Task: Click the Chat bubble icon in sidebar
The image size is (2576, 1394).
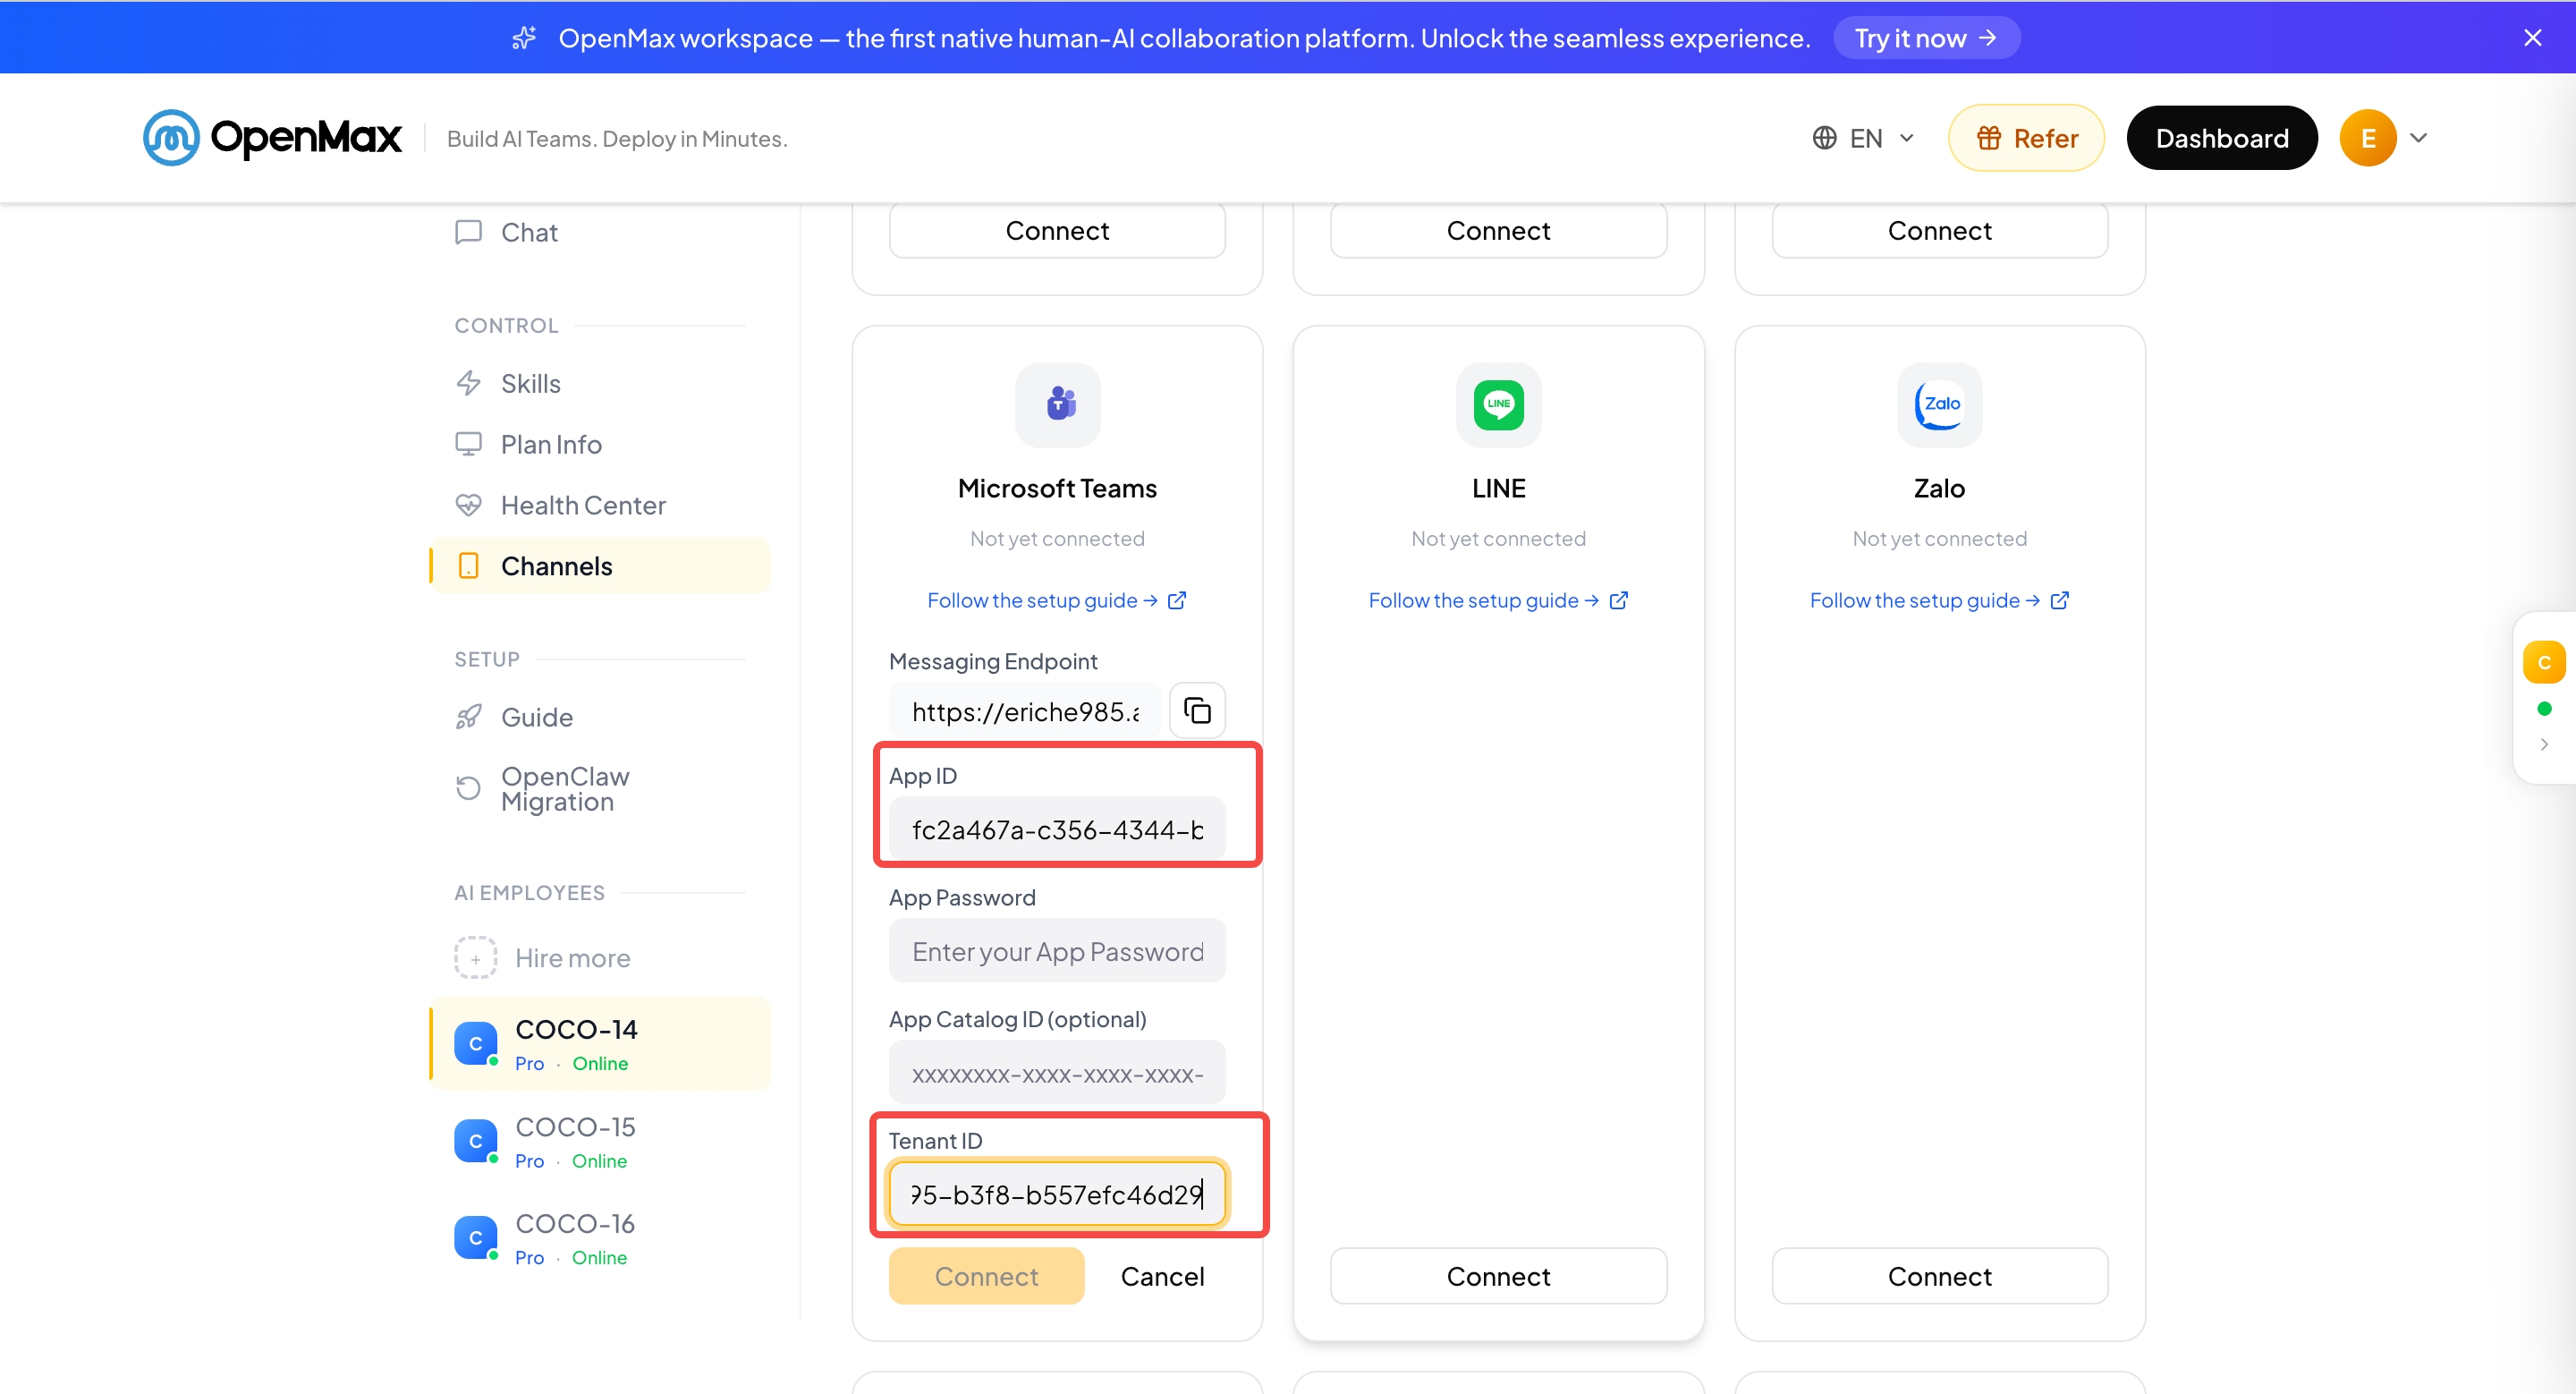Action: tap(468, 232)
